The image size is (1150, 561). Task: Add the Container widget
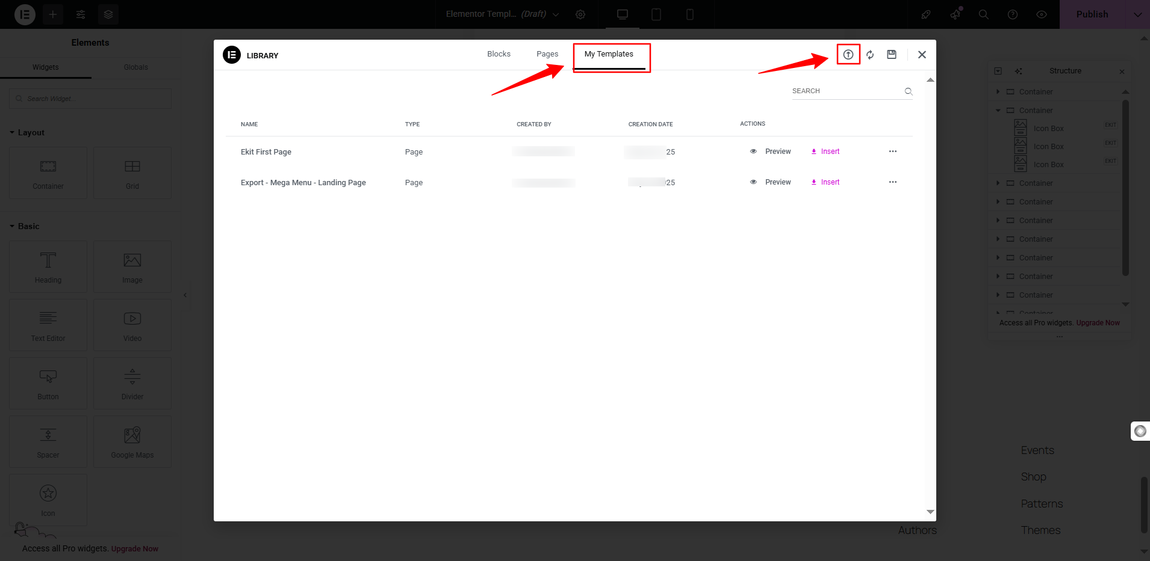(x=48, y=173)
